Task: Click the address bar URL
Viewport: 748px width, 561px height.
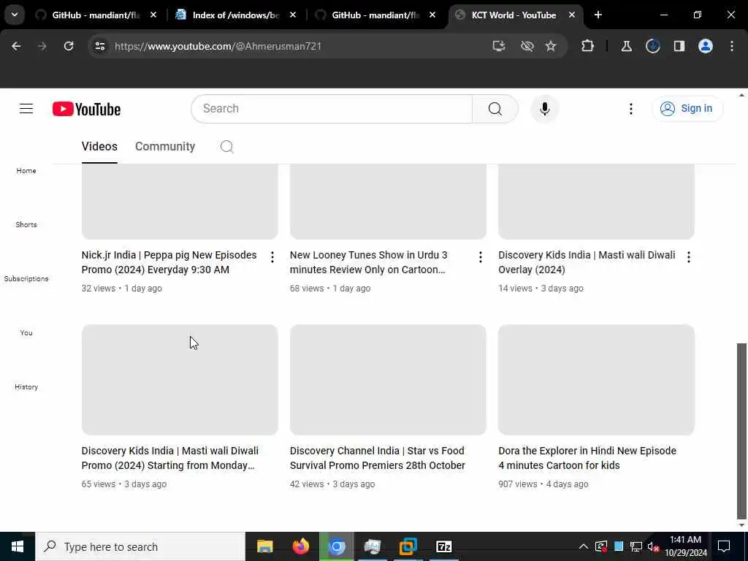Action: (x=218, y=46)
